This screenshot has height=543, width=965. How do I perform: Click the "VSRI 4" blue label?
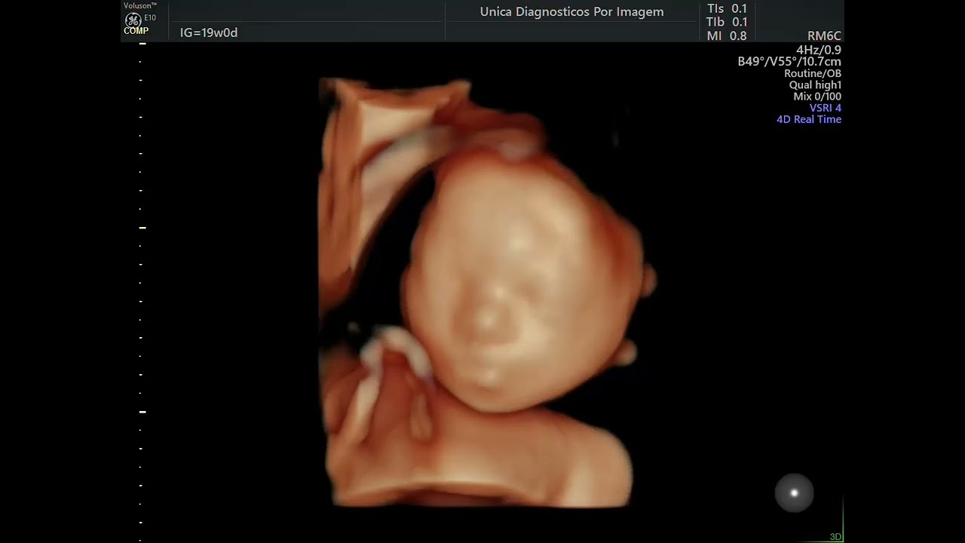pyautogui.click(x=826, y=108)
